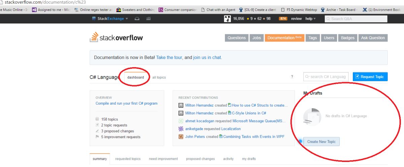
Task: Click the user avatar in the top bar
Action: coord(228,19)
